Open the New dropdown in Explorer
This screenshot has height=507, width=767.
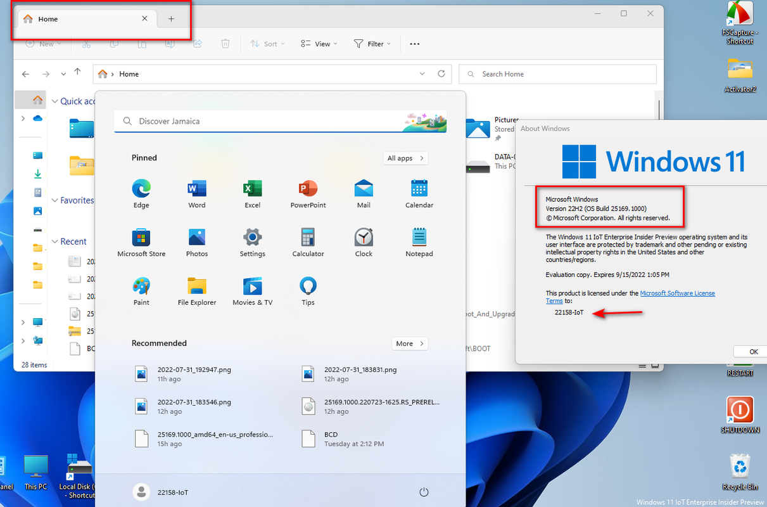click(43, 44)
